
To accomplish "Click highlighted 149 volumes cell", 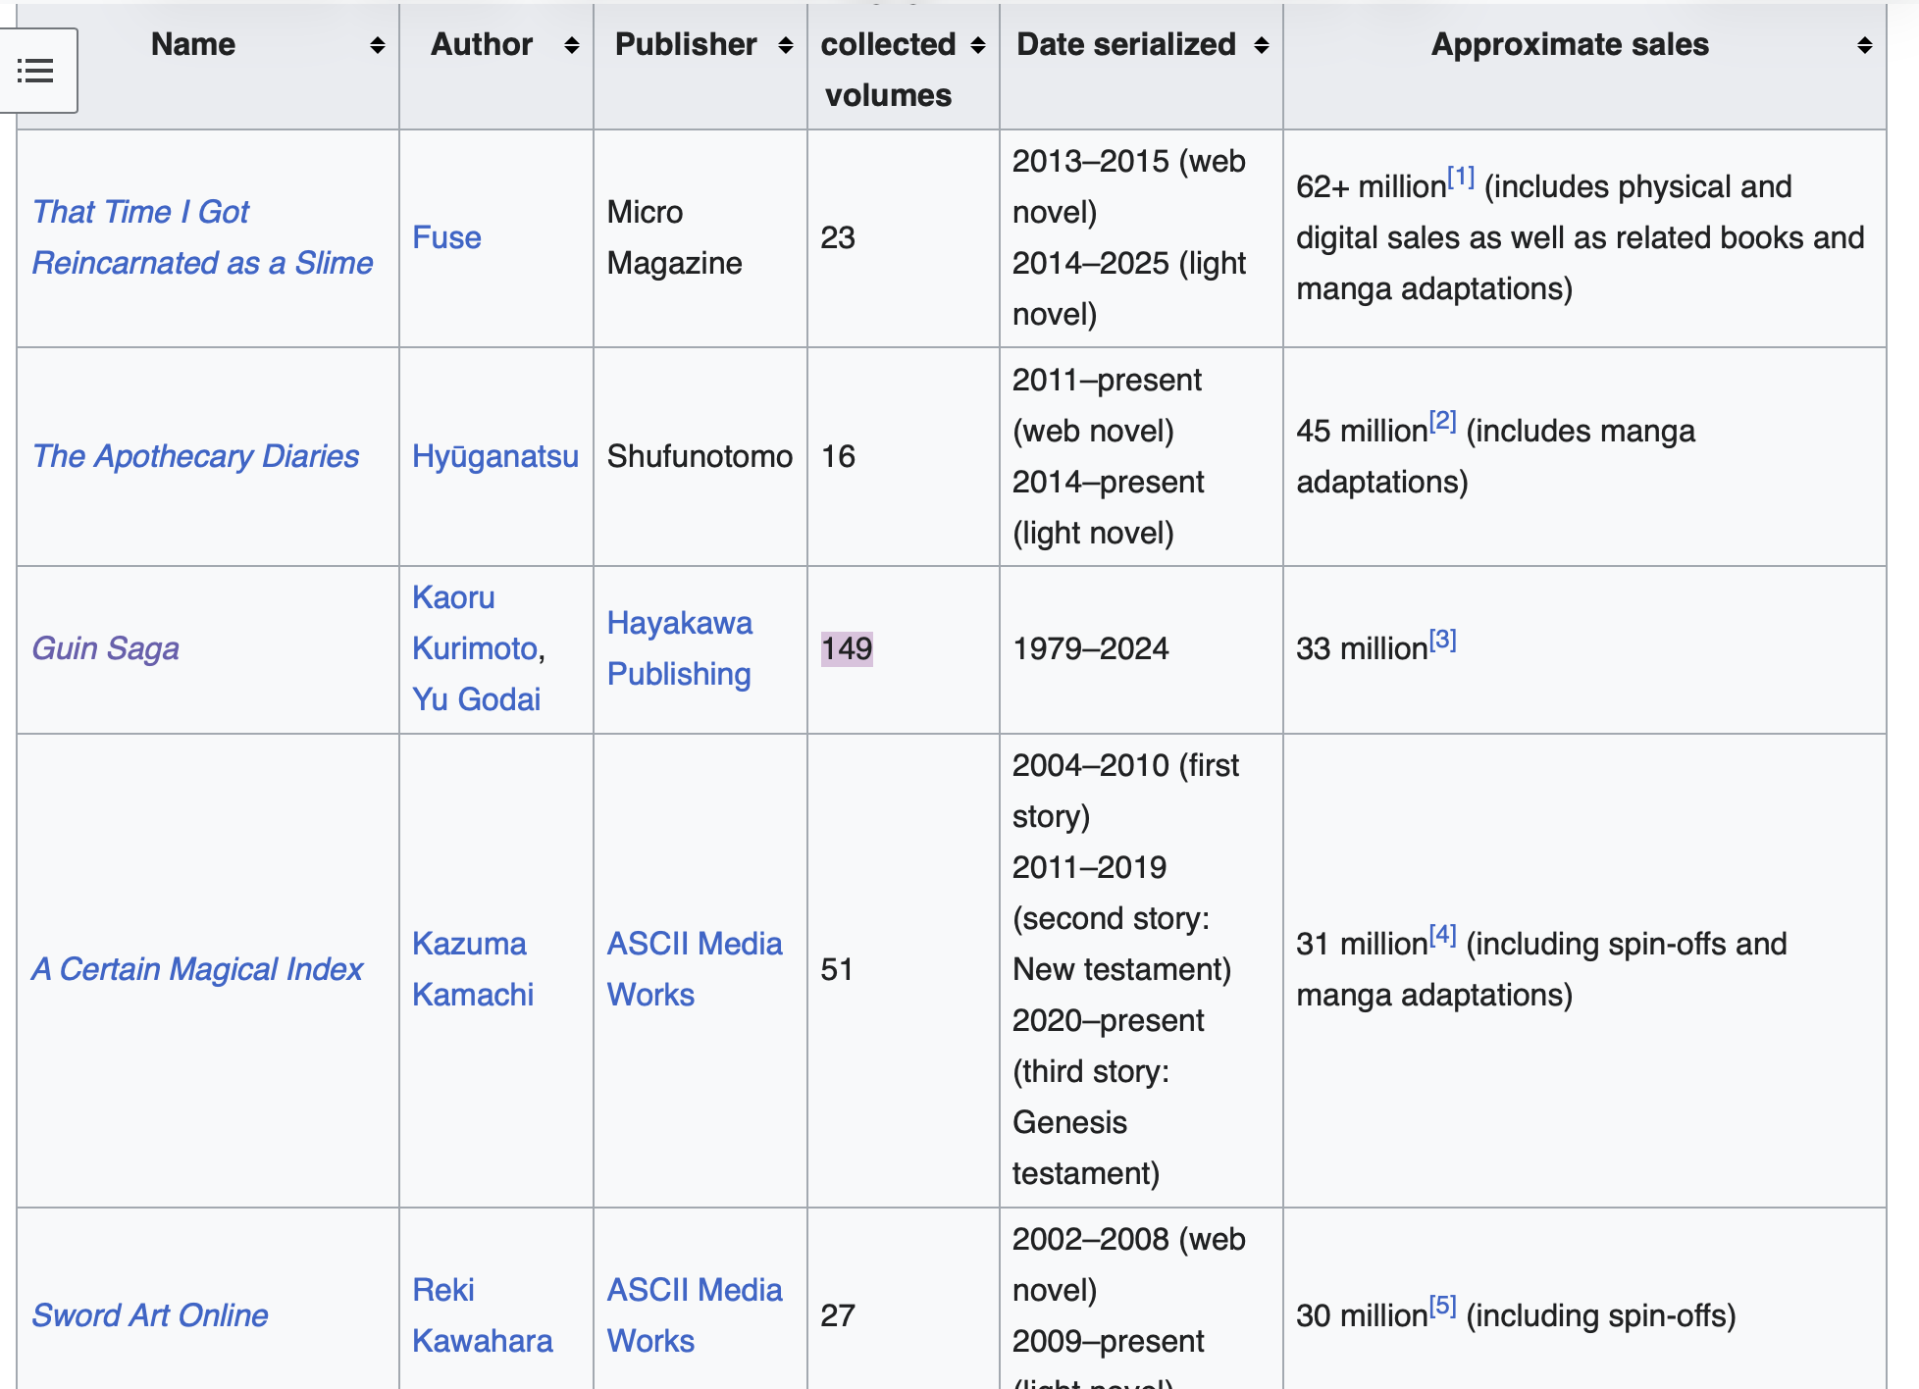I will tap(847, 648).
